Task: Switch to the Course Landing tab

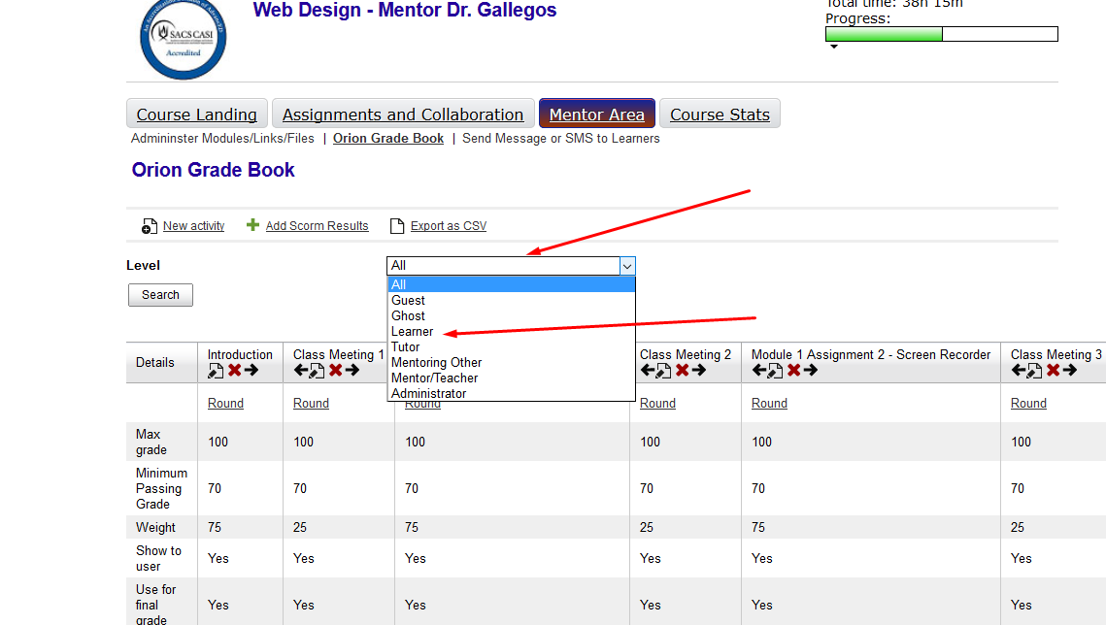Action: click(197, 115)
